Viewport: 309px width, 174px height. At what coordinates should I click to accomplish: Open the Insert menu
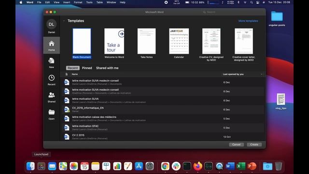[x=67, y=2]
